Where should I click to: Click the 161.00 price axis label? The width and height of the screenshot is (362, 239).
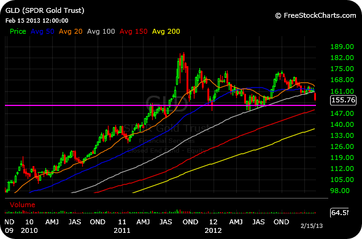coord(342,91)
